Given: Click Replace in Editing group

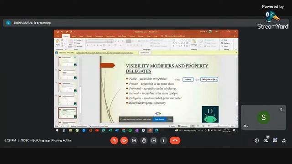Looking at the screenshot, I should 226,43.
